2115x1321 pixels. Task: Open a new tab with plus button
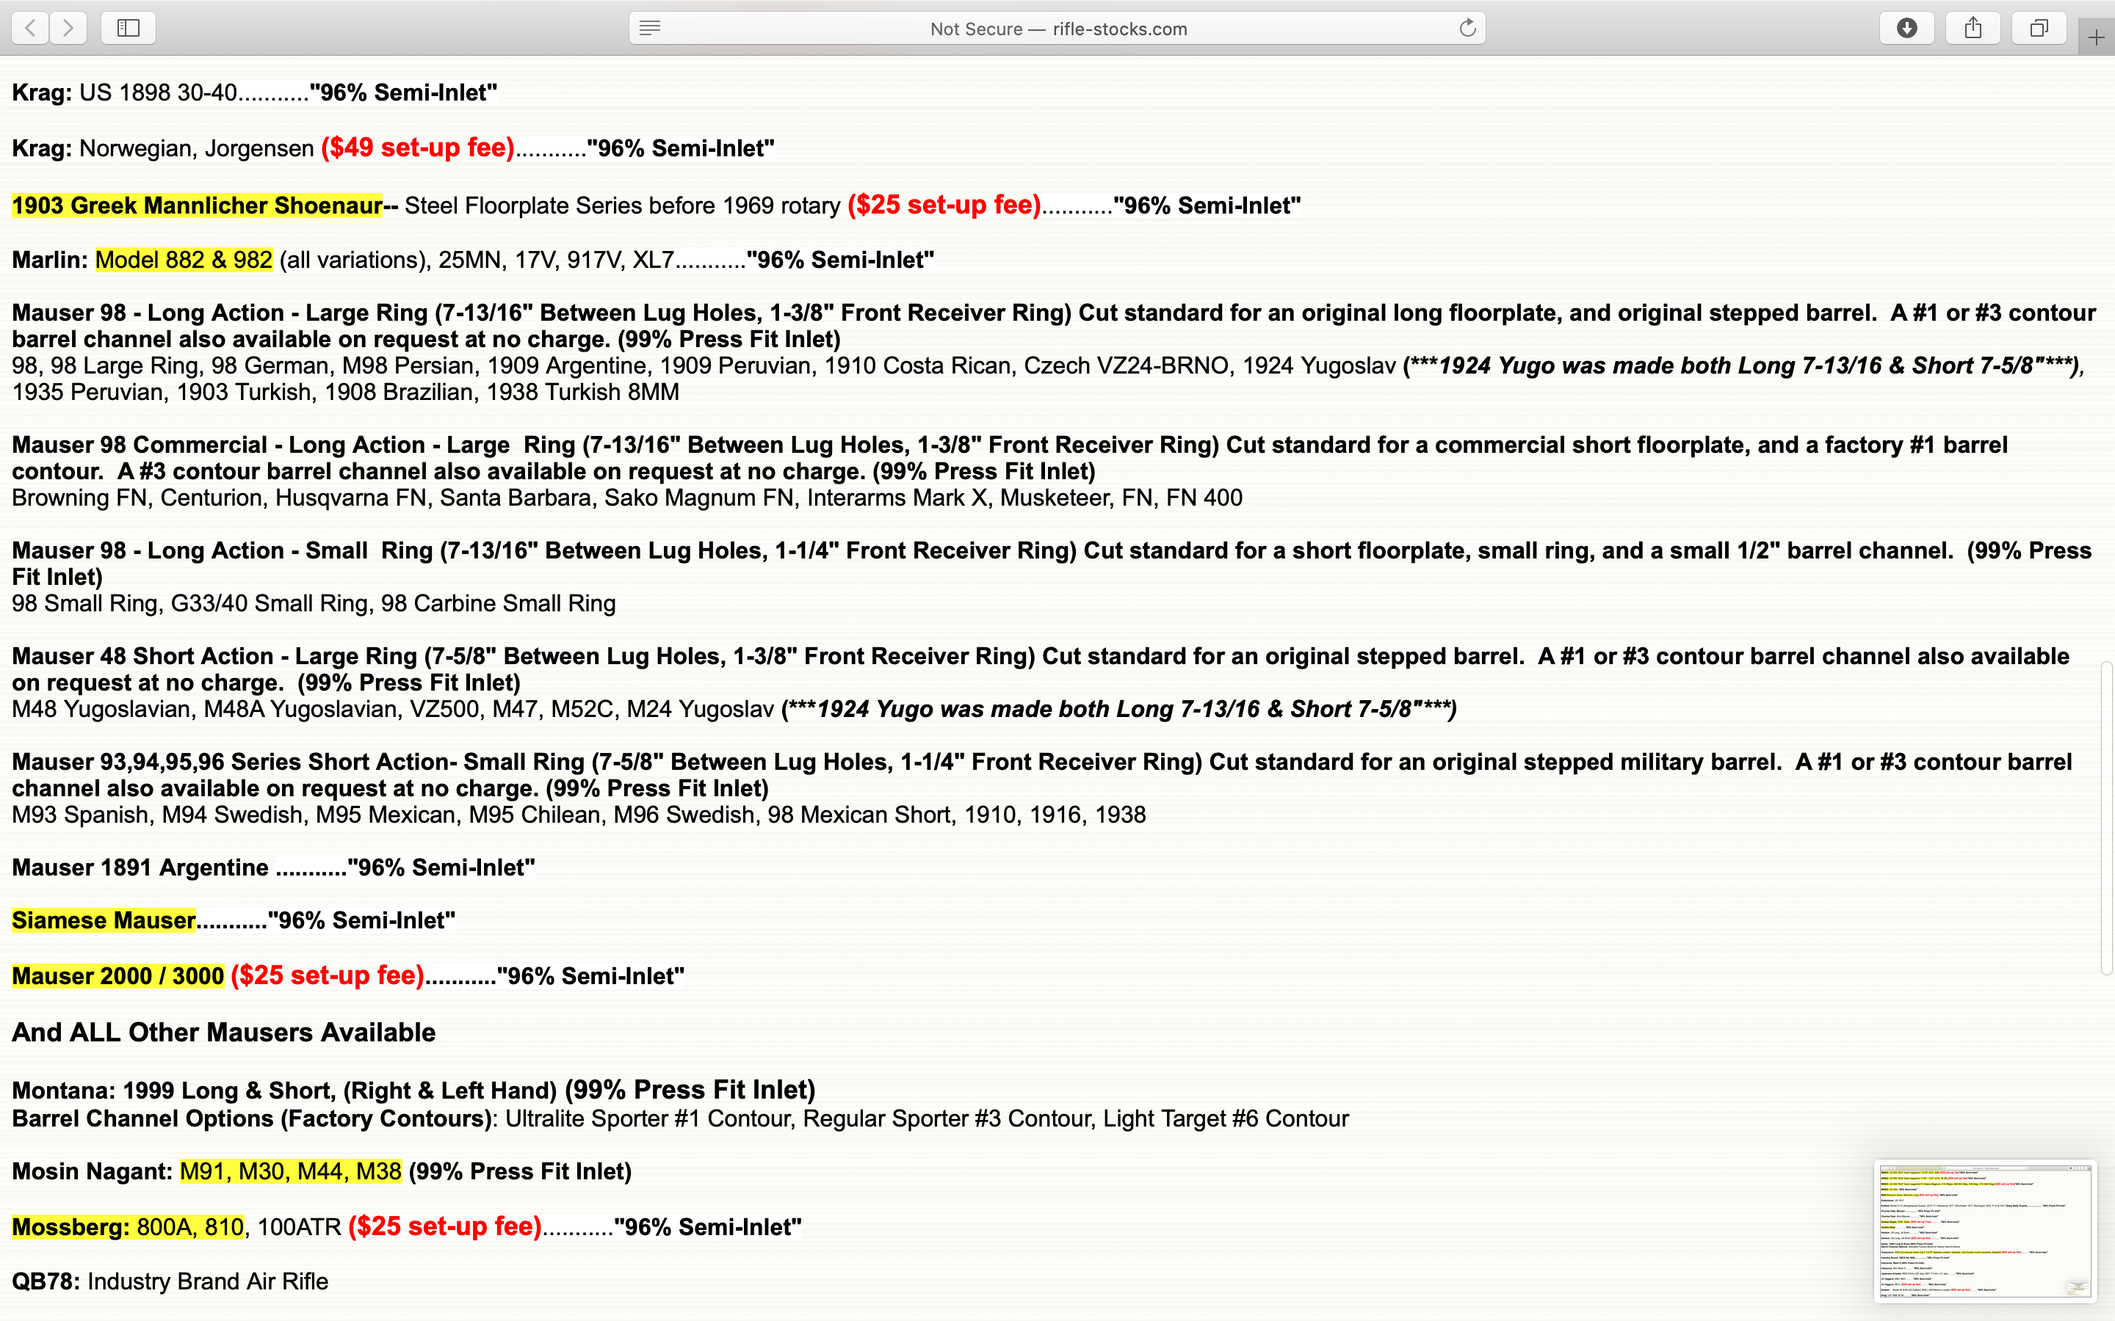pyautogui.click(x=2096, y=37)
